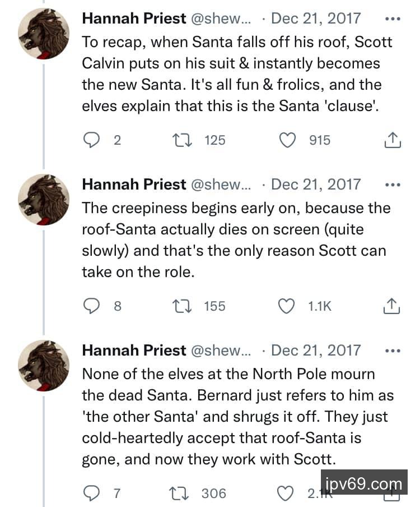Open the Dec 21, 2017 date on second tweet
Image resolution: width=420 pixels, height=507 pixels.
click(316, 185)
